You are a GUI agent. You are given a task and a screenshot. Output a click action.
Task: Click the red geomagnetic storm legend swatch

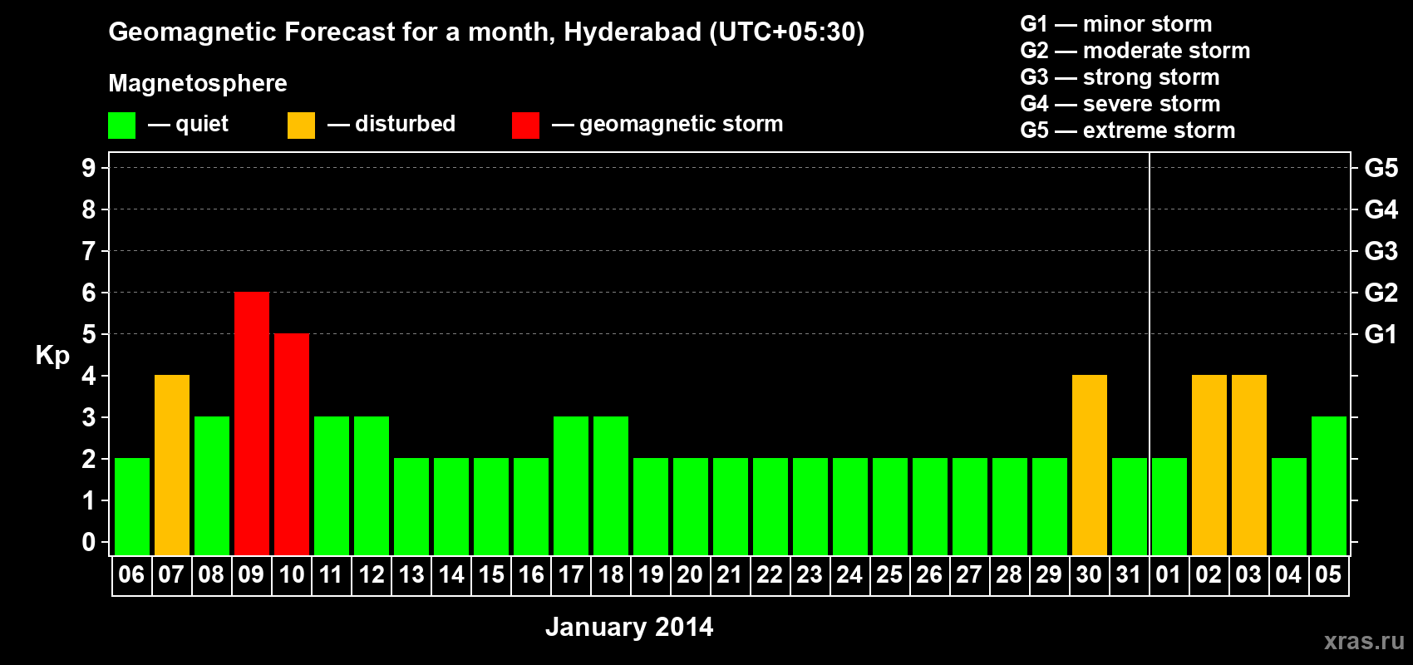coord(525,126)
